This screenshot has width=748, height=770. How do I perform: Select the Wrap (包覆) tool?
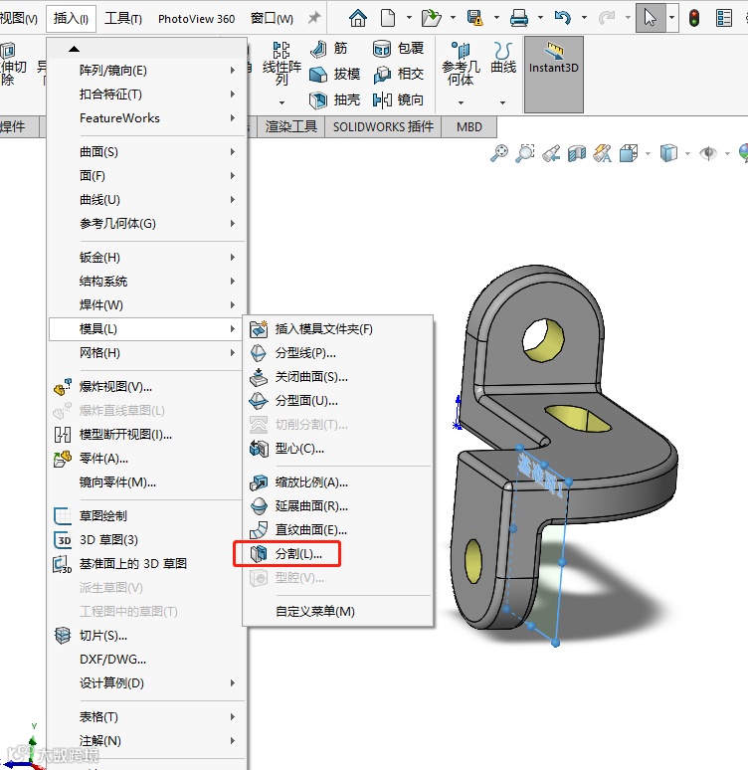tap(398, 48)
